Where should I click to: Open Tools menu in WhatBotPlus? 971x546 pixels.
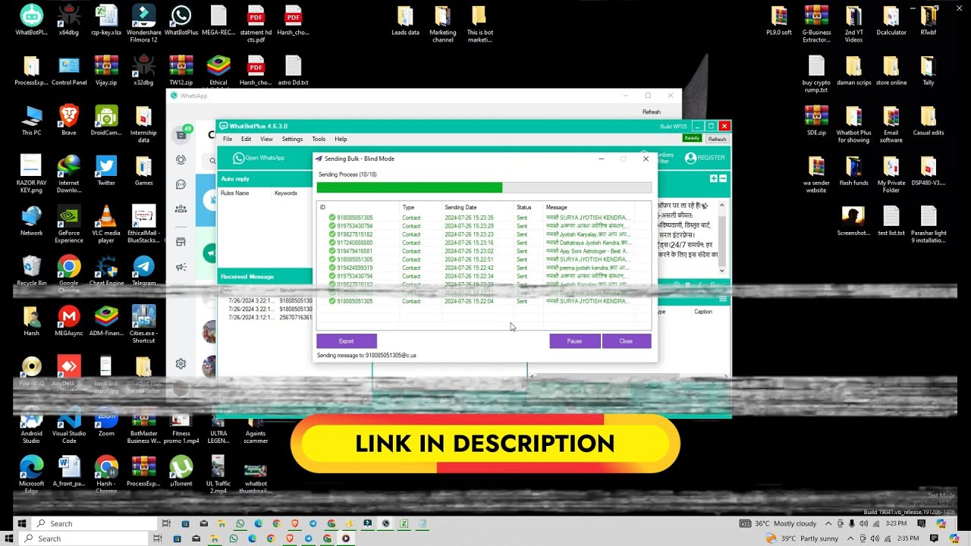[x=319, y=139]
